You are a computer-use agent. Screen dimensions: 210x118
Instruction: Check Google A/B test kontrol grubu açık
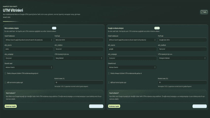click(x=109, y=83)
